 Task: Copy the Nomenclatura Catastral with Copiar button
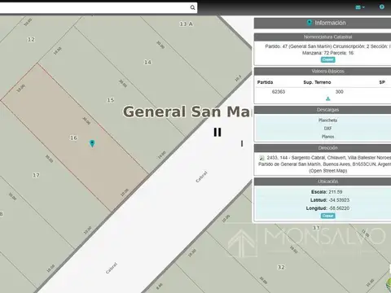click(x=328, y=59)
